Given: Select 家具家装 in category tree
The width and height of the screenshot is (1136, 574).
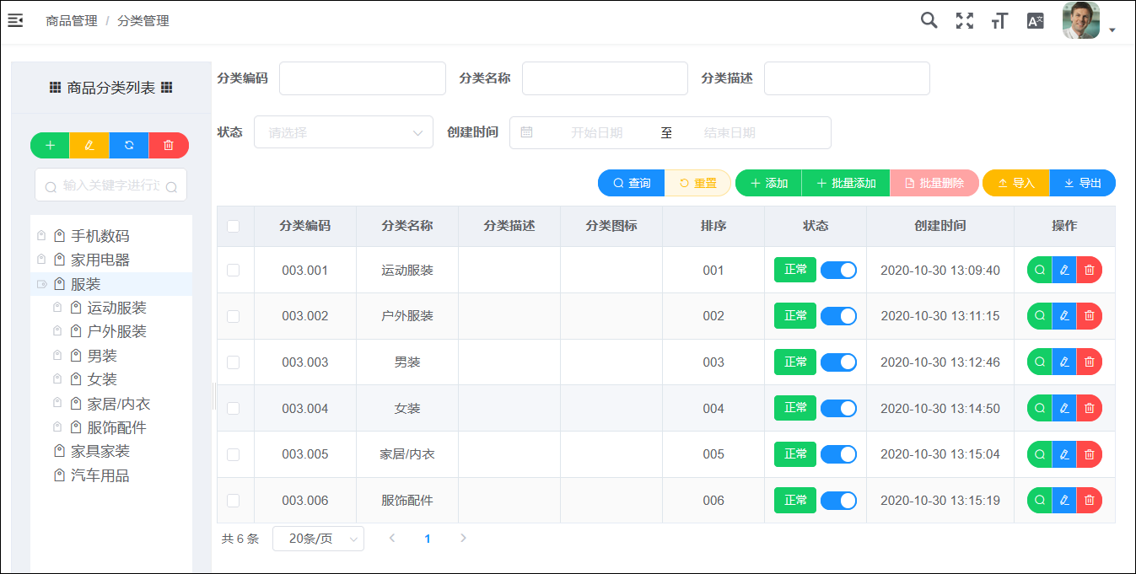Looking at the screenshot, I should pyautogui.click(x=100, y=452).
